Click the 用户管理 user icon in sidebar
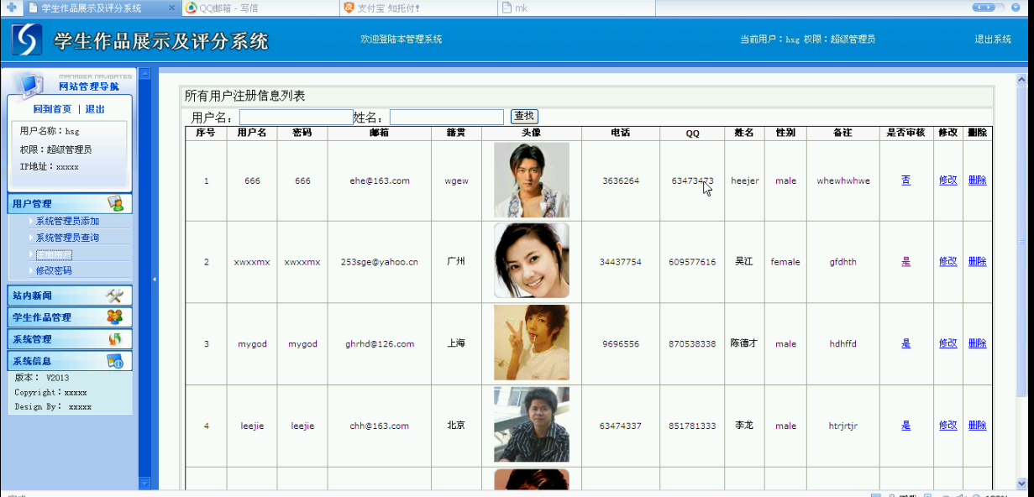The height and width of the screenshot is (497, 1034). [x=115, y=203]
